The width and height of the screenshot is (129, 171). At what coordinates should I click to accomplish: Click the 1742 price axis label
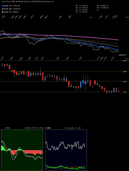[x=125, y=92]
